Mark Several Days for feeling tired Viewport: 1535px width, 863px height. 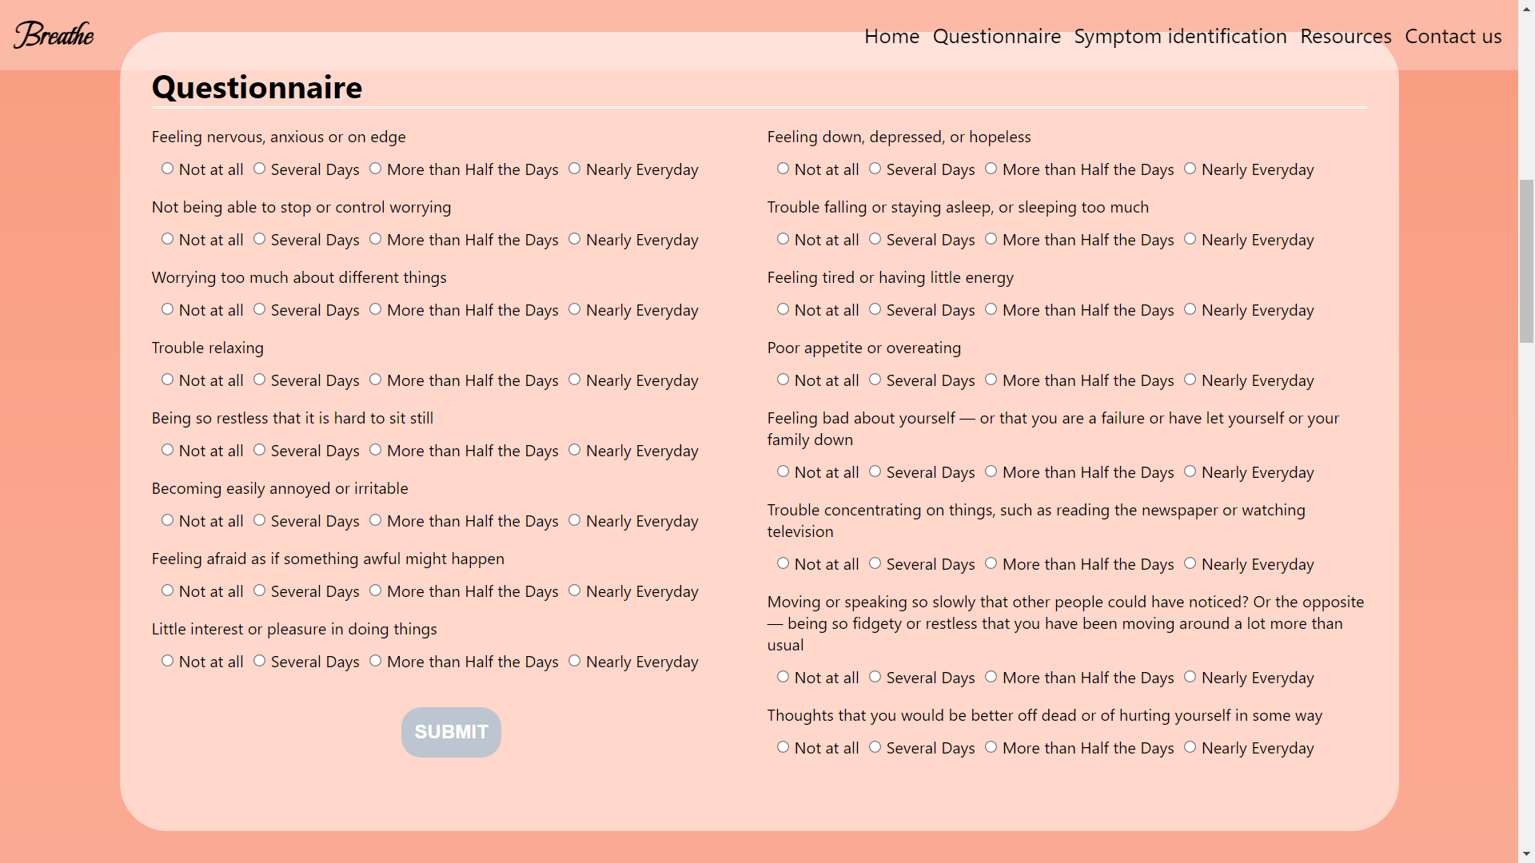875,309
